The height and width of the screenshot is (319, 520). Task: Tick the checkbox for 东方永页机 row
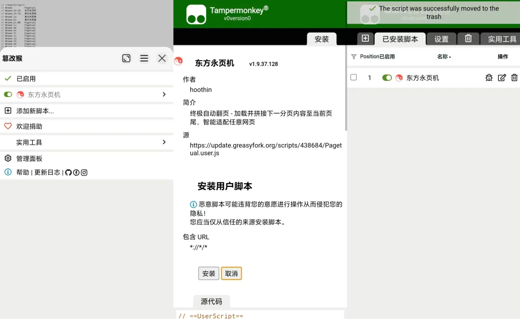click(x=353, y=77)
